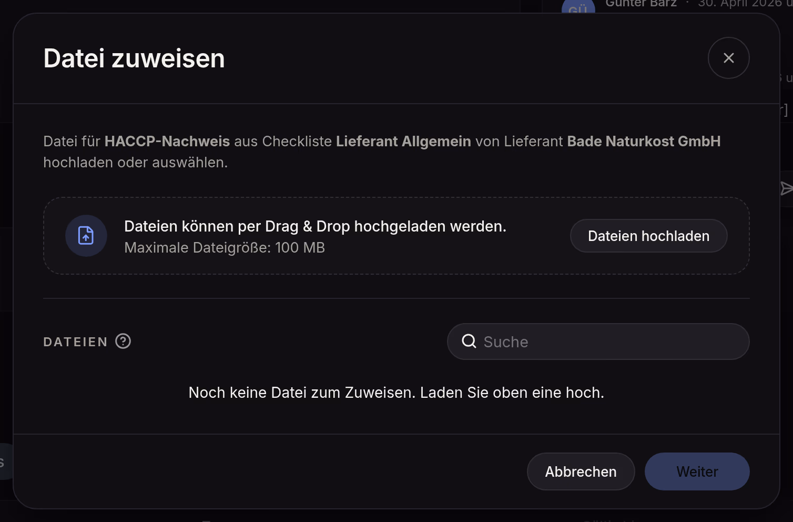Click the send arrow icon behind dialog
The width and height of the screenshot is (793, 522).
click(786, 188)
